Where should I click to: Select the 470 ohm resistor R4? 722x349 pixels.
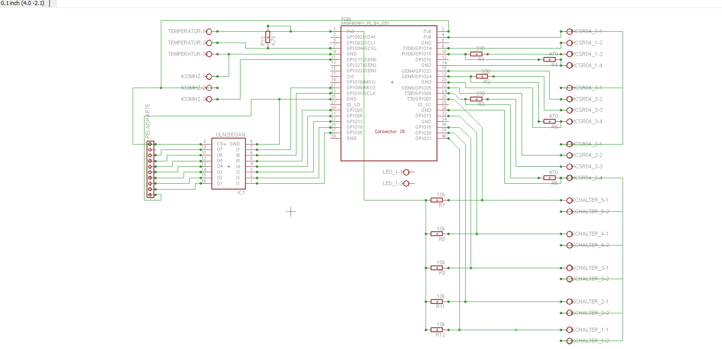(549, 59)
